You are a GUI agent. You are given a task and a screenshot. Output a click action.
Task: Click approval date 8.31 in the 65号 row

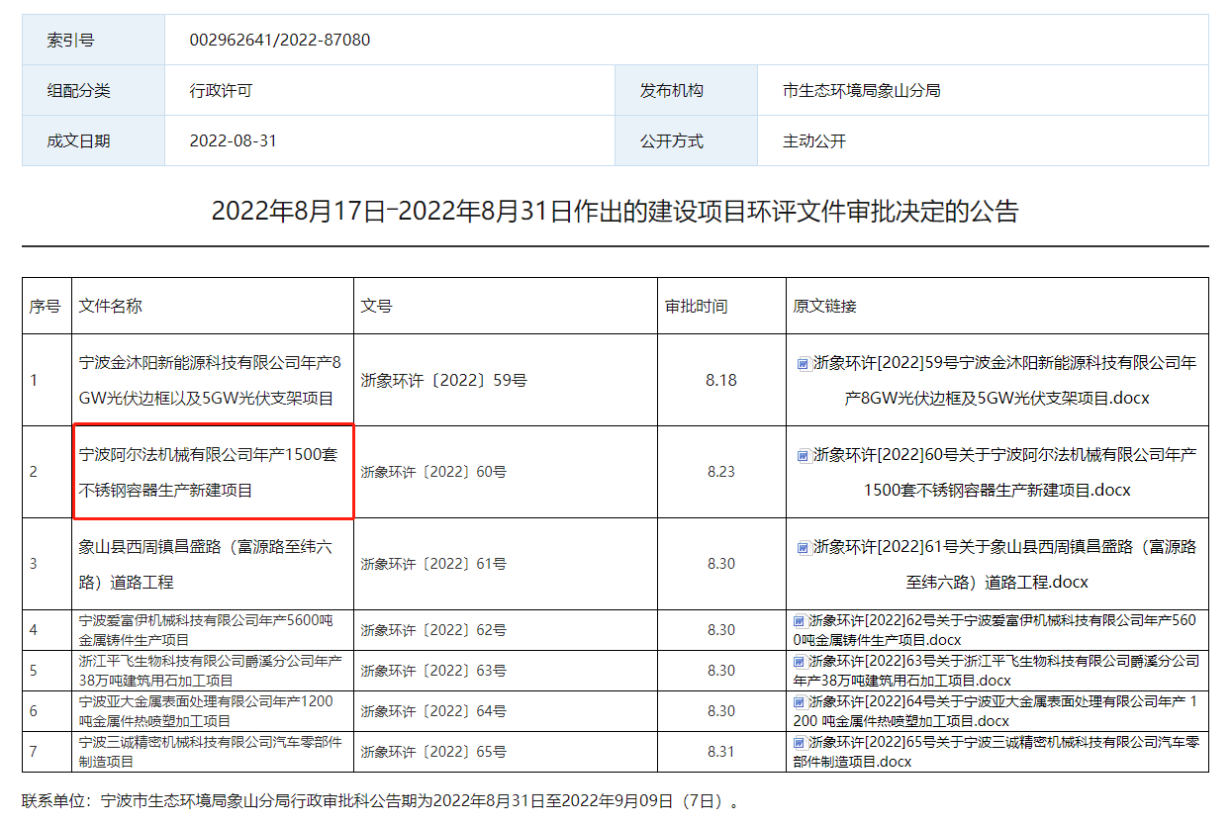click(721, 752)
